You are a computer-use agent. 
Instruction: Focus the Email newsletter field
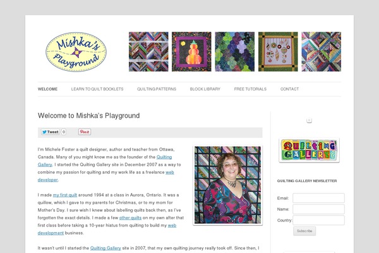(318, 198)
